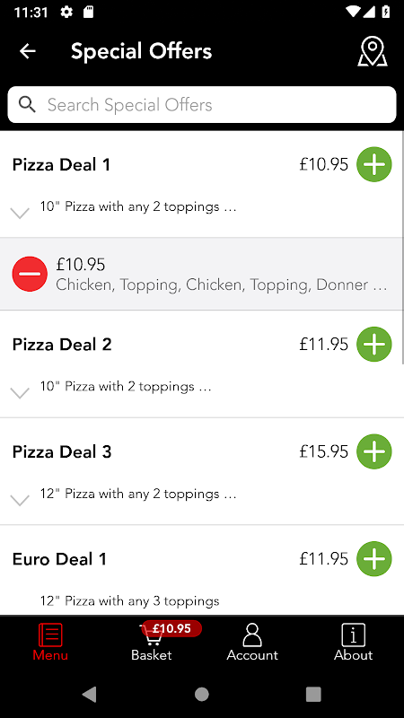Image resolution: width=404 pixels, height=718 pixels.
Task: Expand Pizza Deal 3 description chevron
Action: tap(20, 500)
